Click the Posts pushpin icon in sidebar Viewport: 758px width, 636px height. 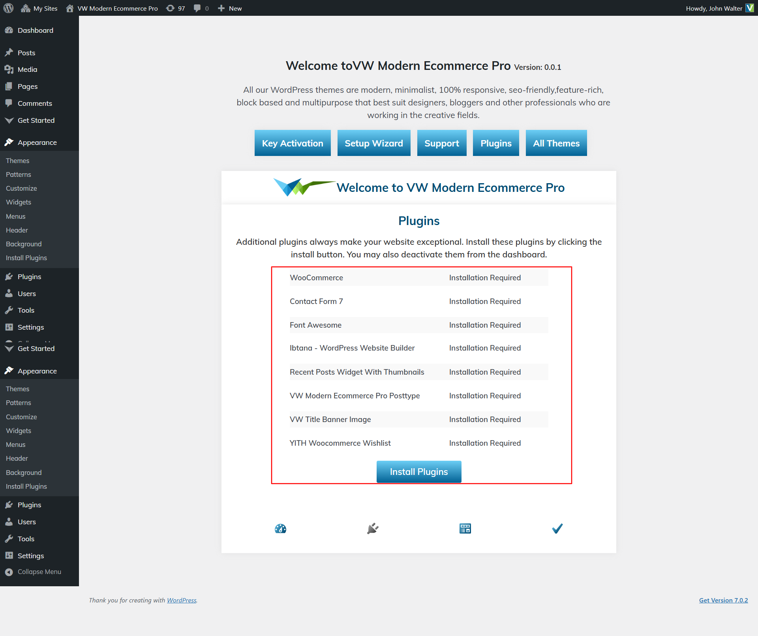[9, 53]
